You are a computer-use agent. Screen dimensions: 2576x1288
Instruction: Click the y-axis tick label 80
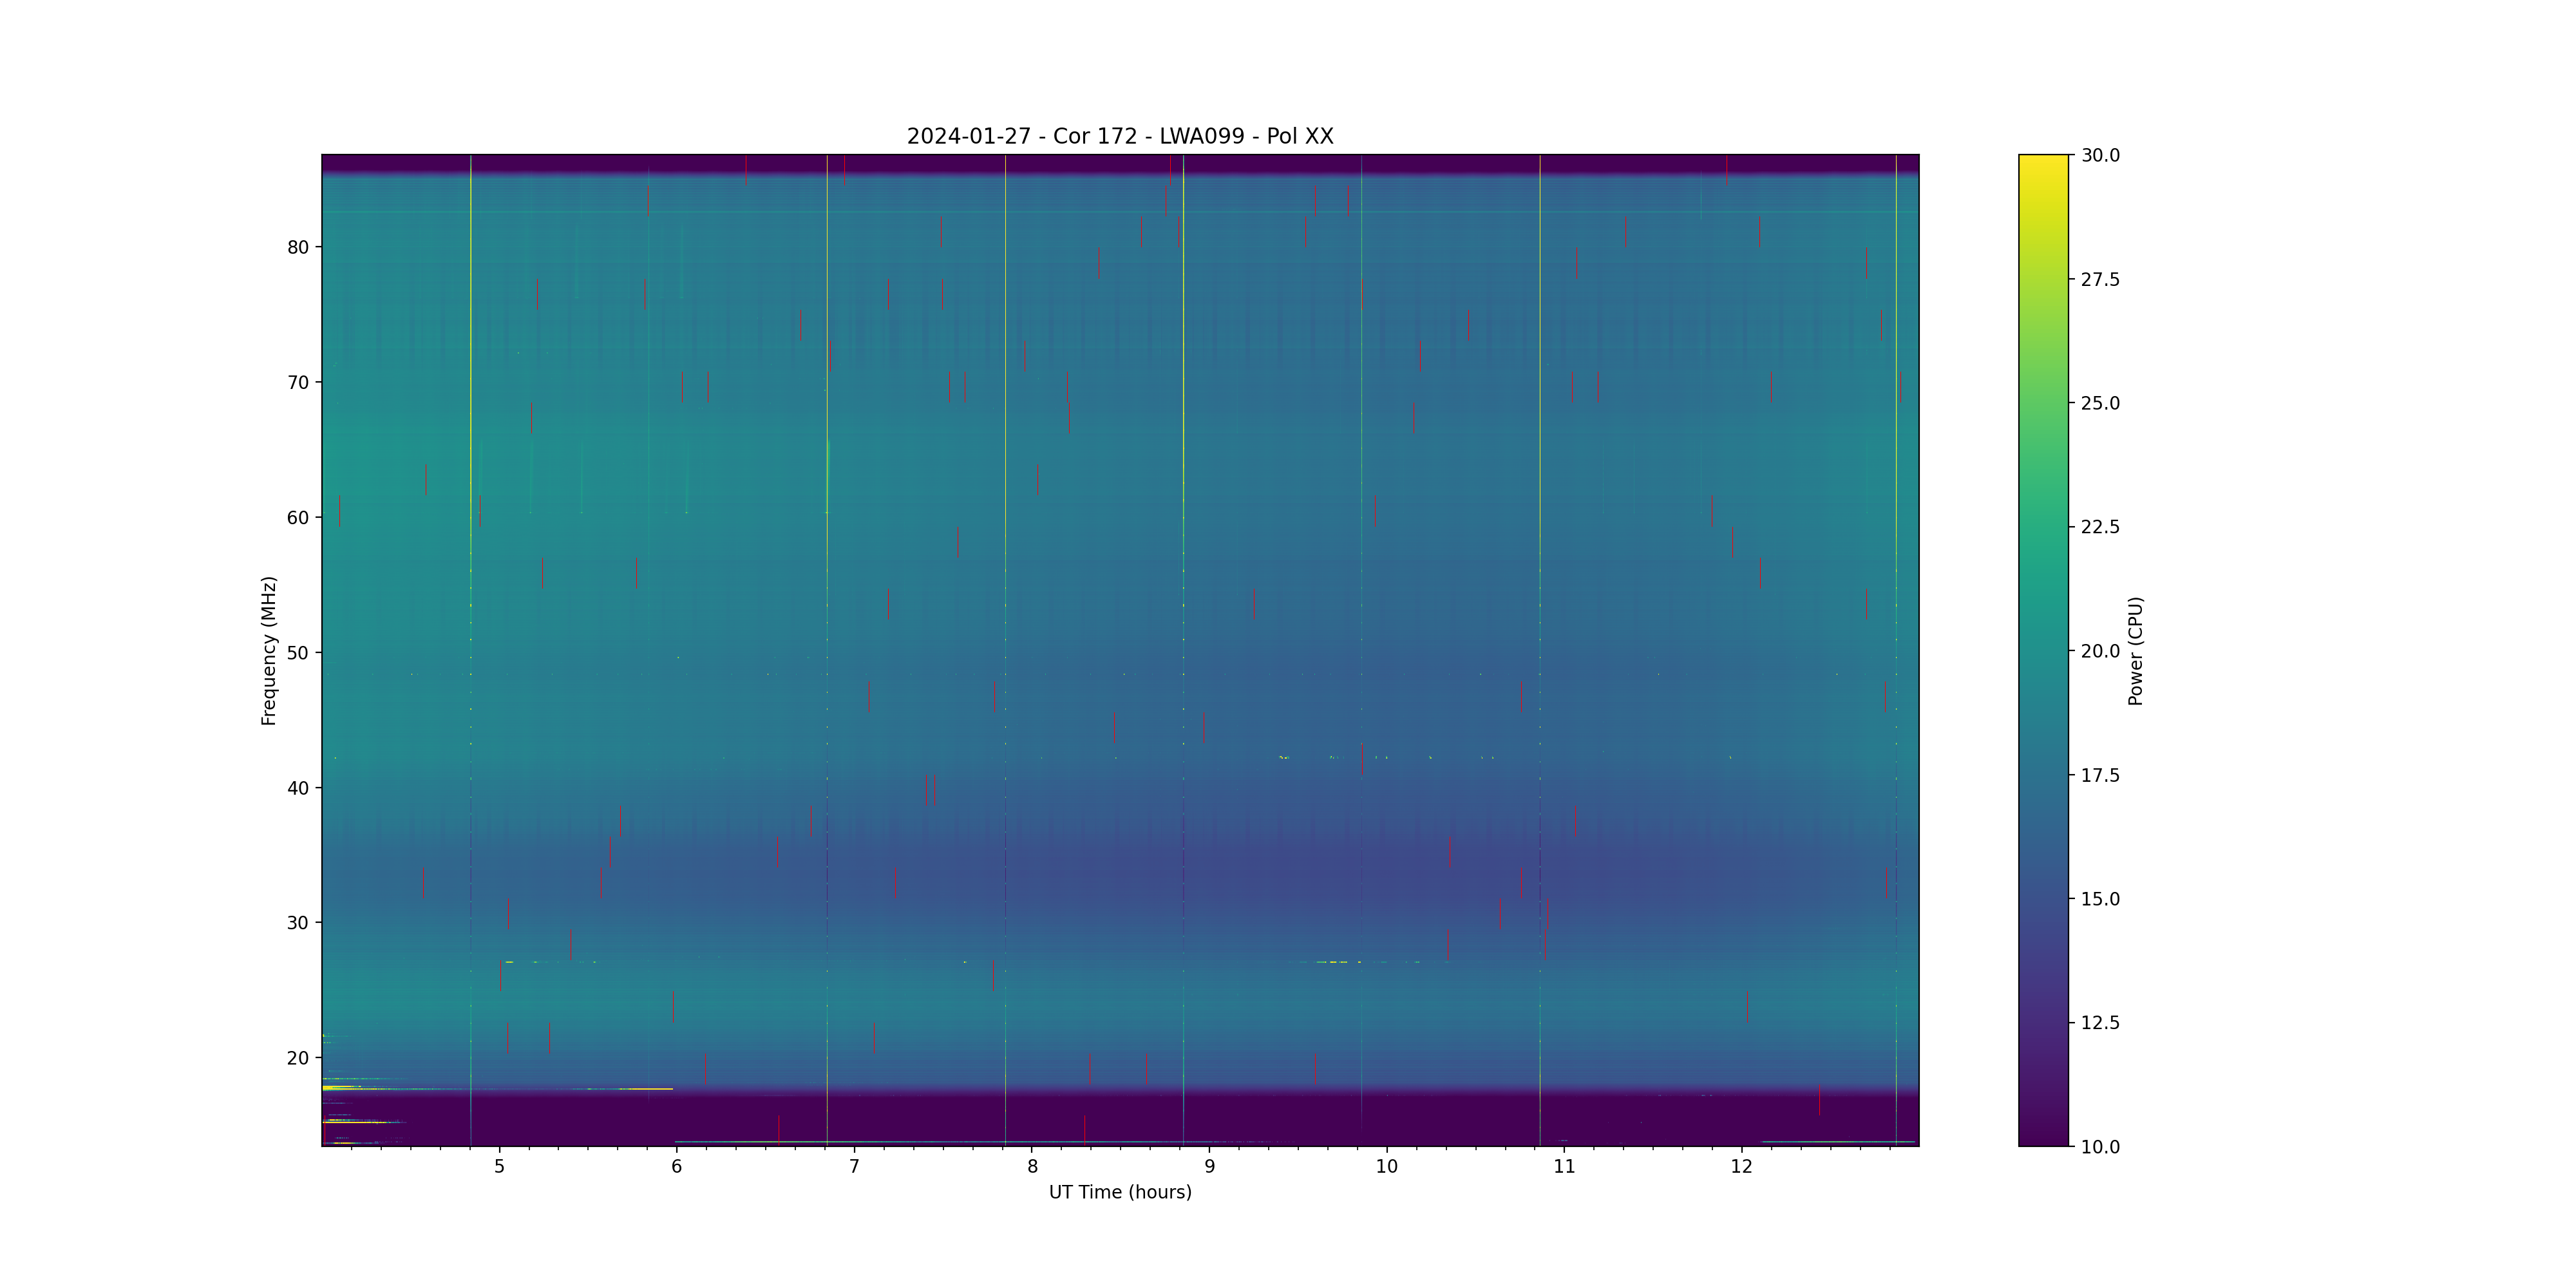298,247
